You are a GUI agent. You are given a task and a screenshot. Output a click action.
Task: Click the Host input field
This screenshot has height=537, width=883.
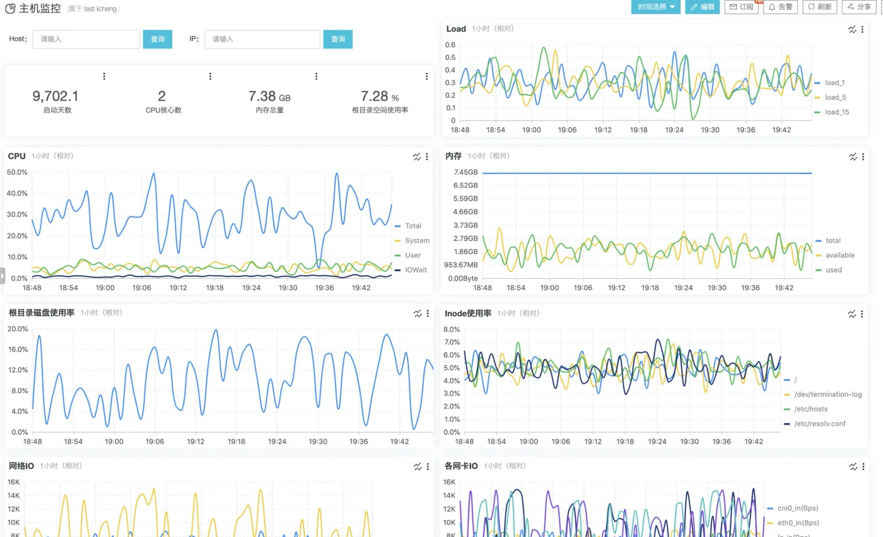click(x=86, y=39)
